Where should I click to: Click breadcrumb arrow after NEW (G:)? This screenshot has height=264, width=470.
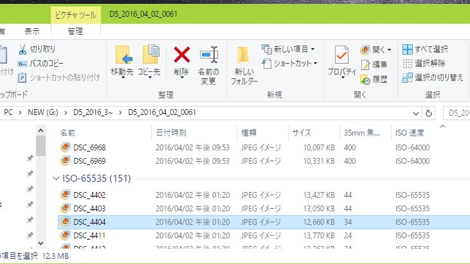[66, 112]
